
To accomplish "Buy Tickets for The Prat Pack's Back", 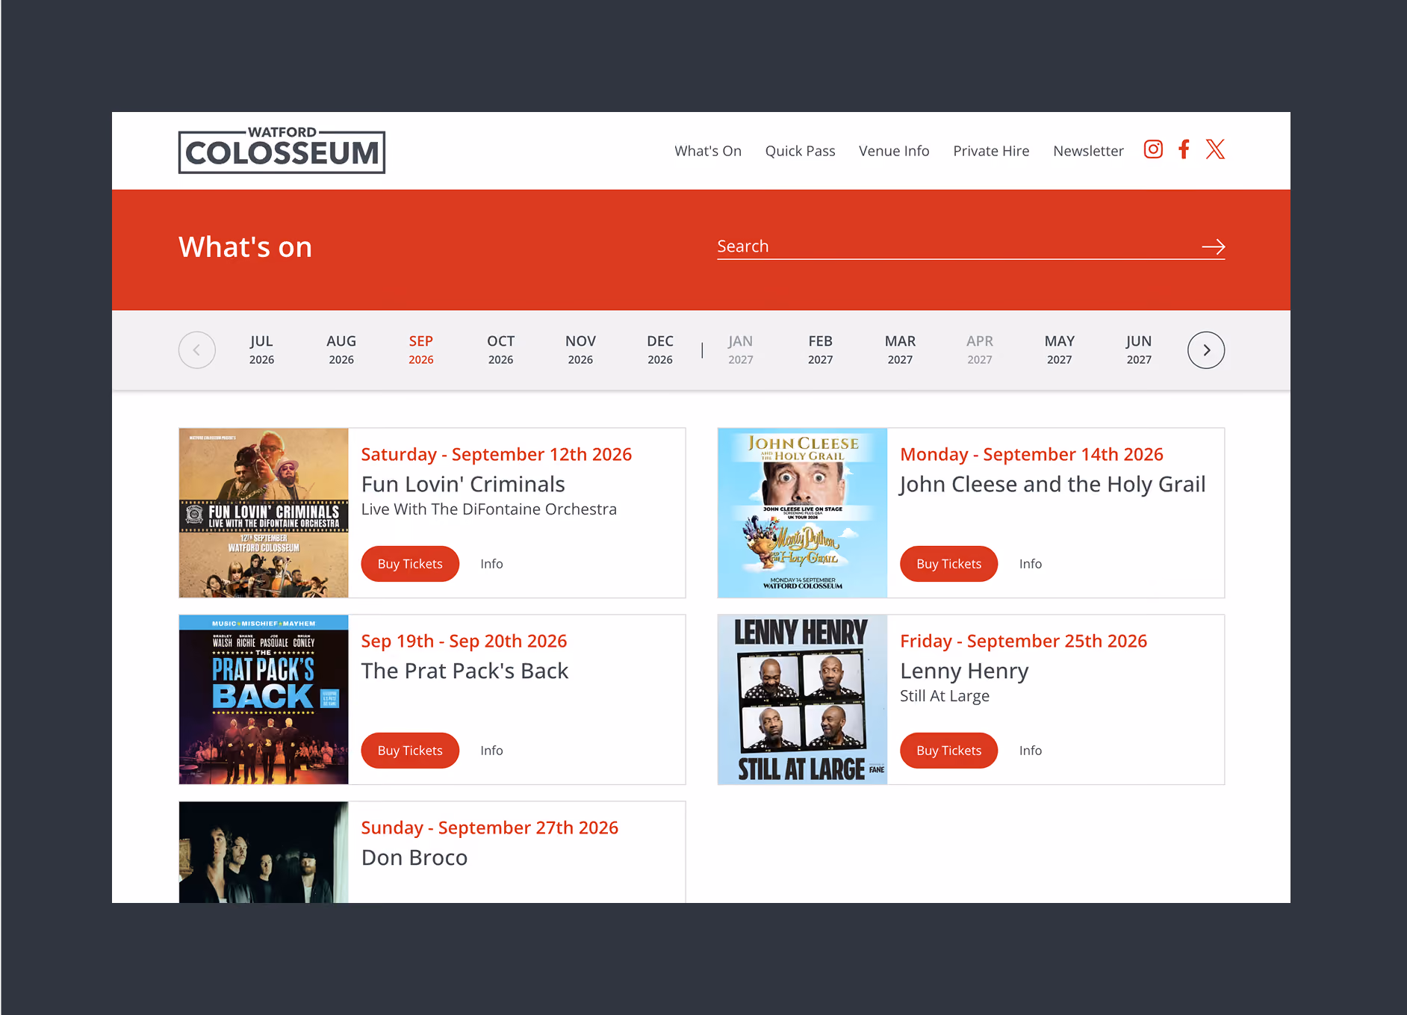I will [x=410, y=751].
